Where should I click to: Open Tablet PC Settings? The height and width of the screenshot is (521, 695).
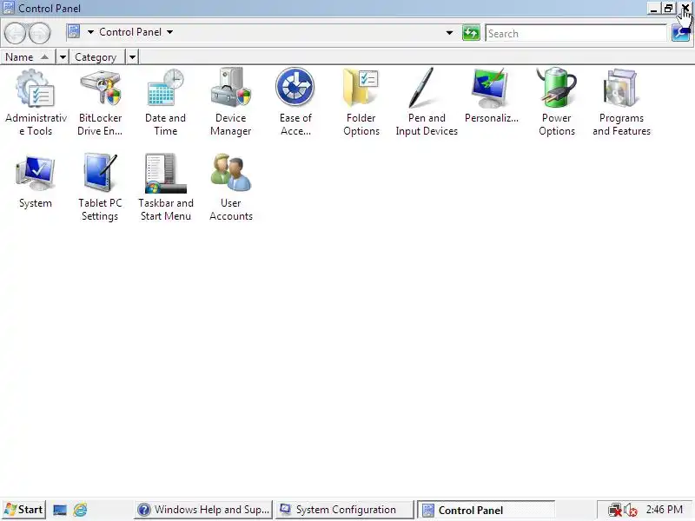[100, 187]
